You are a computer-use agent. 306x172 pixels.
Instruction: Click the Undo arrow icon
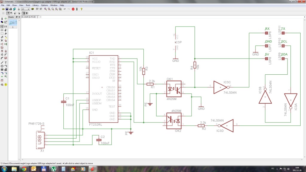pos(65,9)
